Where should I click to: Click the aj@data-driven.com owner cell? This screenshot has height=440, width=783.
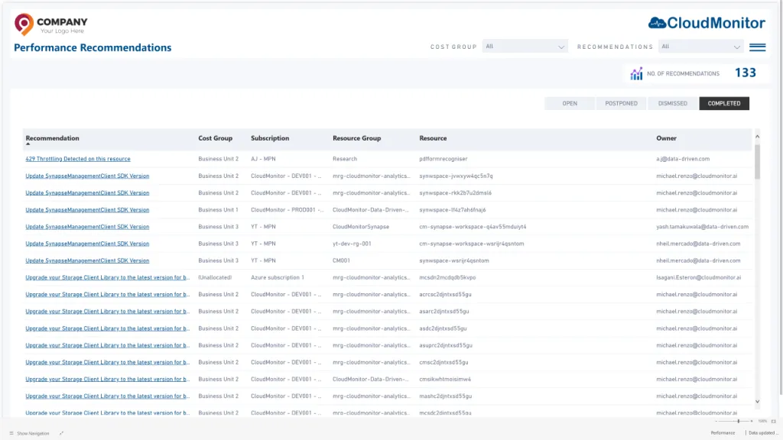coord(683,159)
